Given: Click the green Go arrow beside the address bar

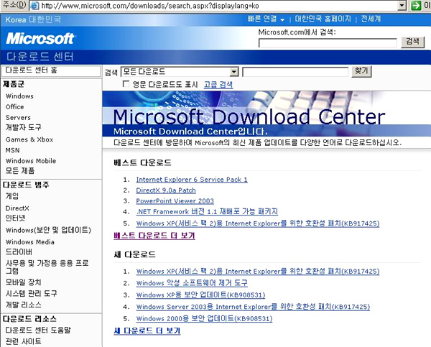Looking at the screenshot, I should [417, 6].
